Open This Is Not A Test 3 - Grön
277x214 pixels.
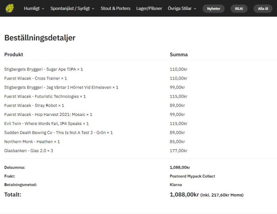[x=59, y=133]
